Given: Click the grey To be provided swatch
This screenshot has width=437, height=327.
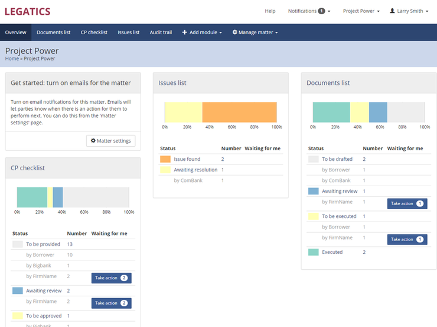Looking at the screenshot, I should click(18, 244).
